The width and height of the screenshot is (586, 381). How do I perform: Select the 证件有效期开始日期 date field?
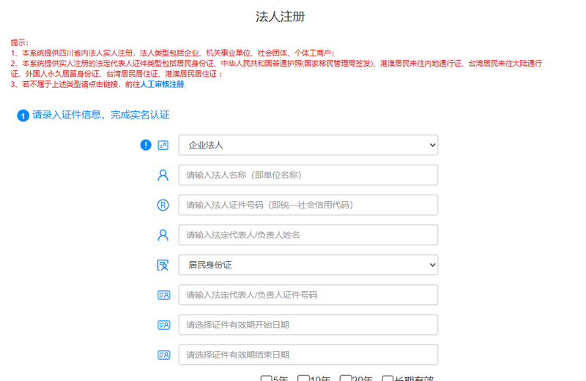coord(308,325)
